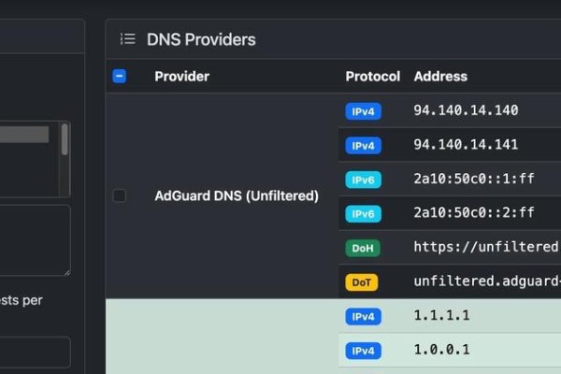Click the IPv4 badge for 1.0.0.1
The image size is (561, 374).
363,351
